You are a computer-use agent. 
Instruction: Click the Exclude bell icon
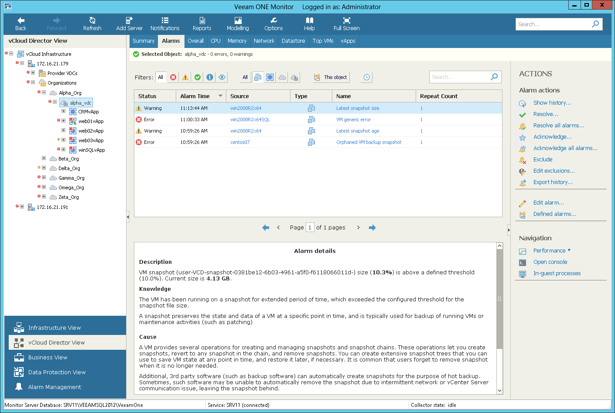click(x=523, y=160)
